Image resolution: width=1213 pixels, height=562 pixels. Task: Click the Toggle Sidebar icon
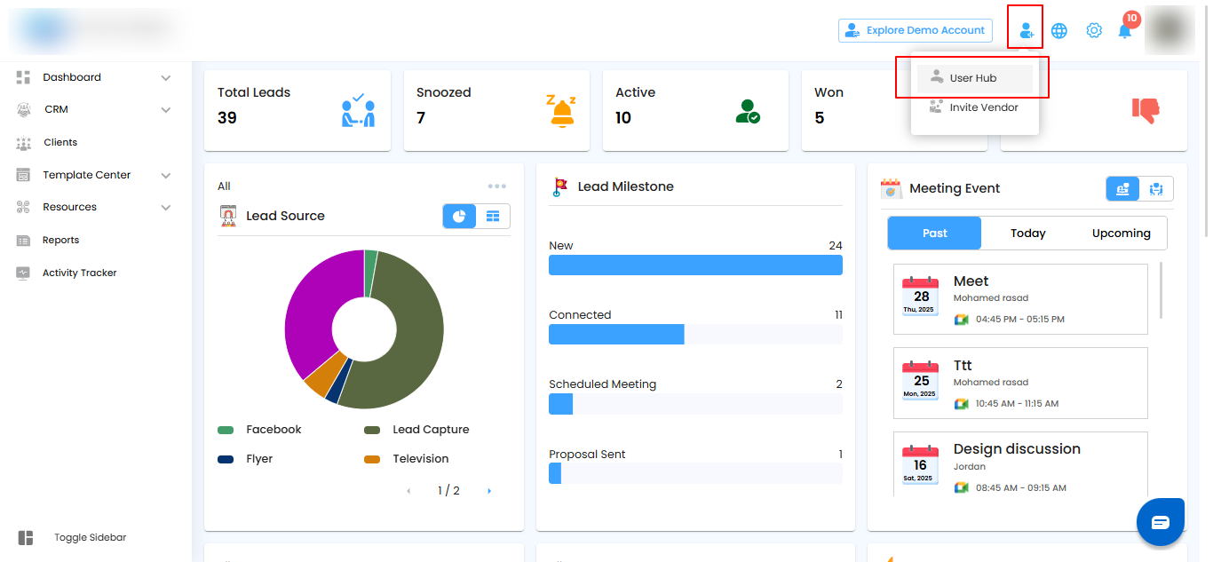(25, 538)
